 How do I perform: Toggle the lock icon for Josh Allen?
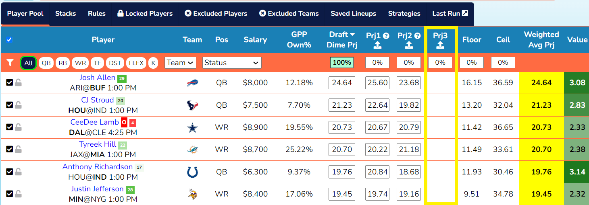coord(19,82)
